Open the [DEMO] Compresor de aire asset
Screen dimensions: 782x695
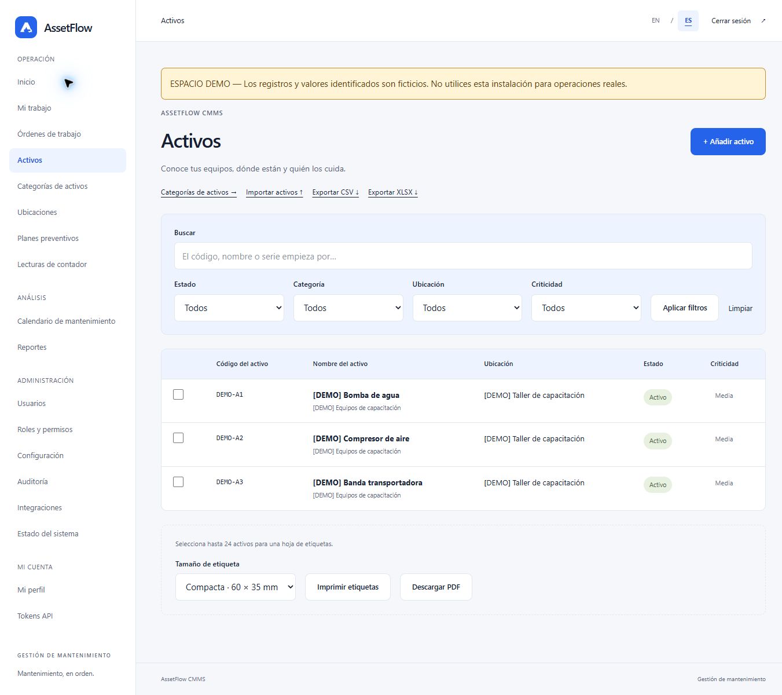tap(361, 439)
